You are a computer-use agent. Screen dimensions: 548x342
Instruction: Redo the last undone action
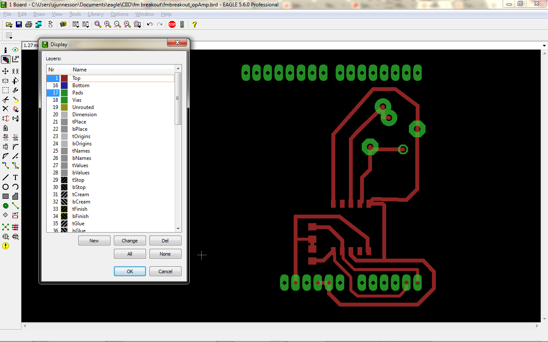click(159, 24)
